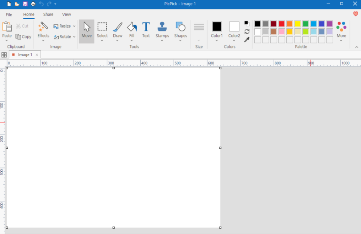Close the Image 1 tab
The image size is (361, 234).
click(37, 55)
